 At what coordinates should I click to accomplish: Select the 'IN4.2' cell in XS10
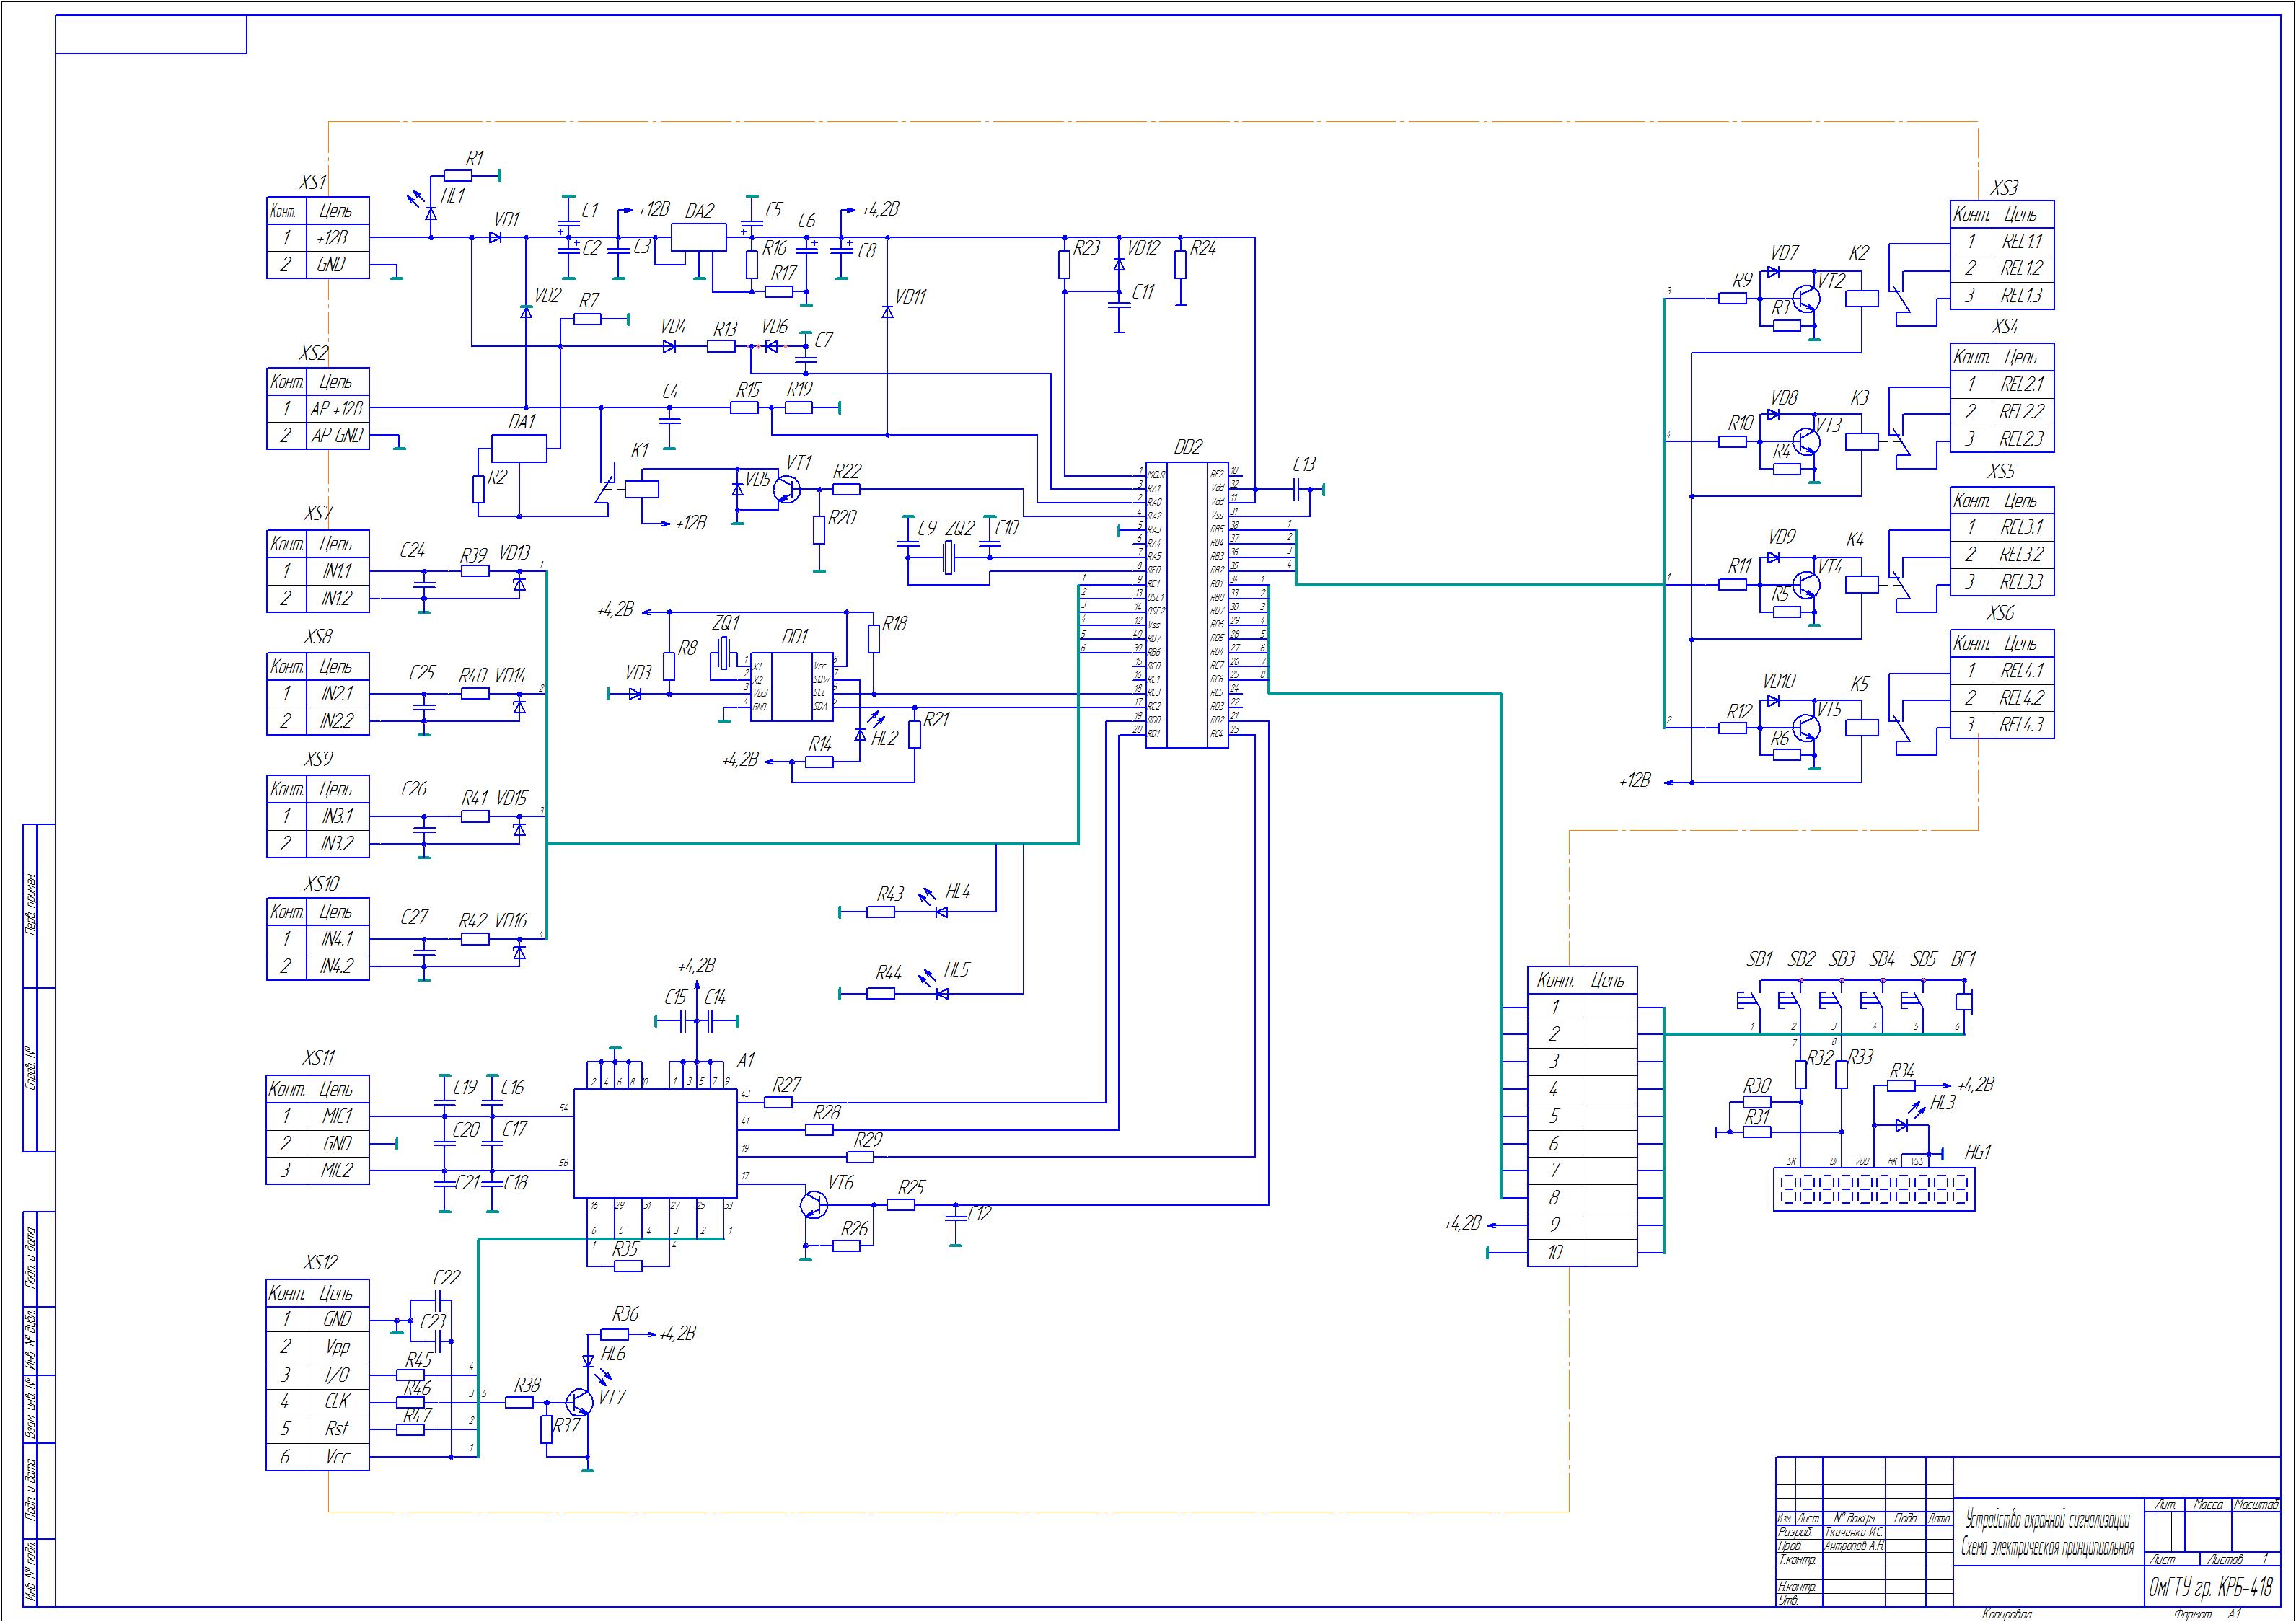click(338, 966)
